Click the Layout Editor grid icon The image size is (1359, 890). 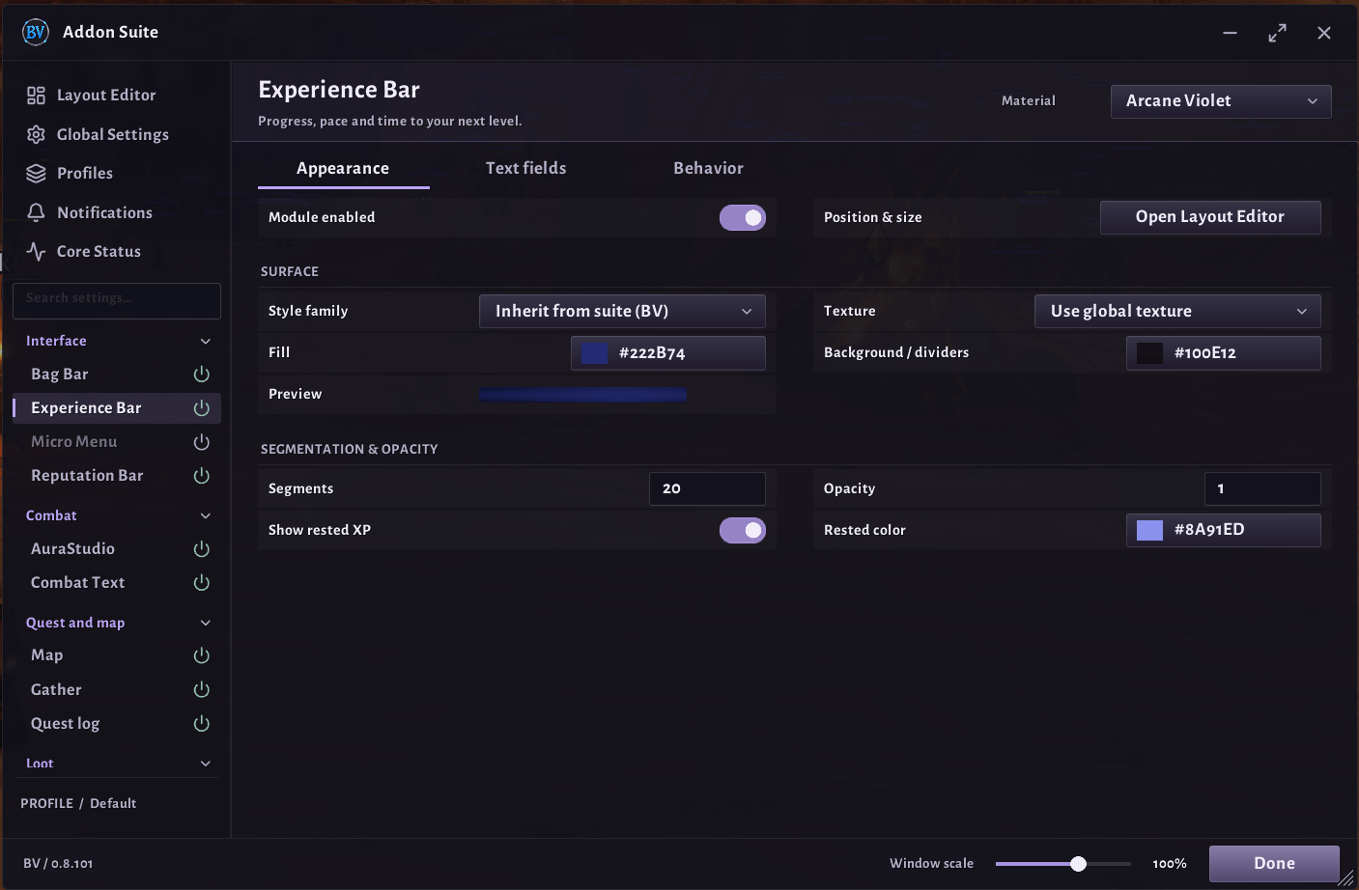[36, 95]
